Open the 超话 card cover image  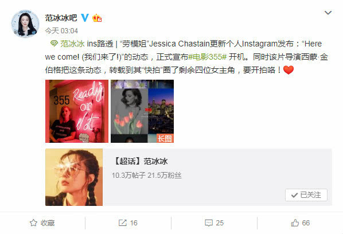(x=74, y=177)
